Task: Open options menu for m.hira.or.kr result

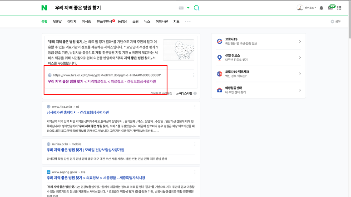Action: pyautogui.click(x=195, y=144)
